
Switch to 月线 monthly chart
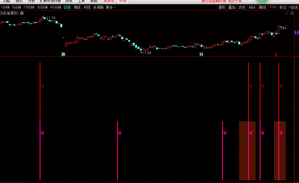(x=87, y=7)
